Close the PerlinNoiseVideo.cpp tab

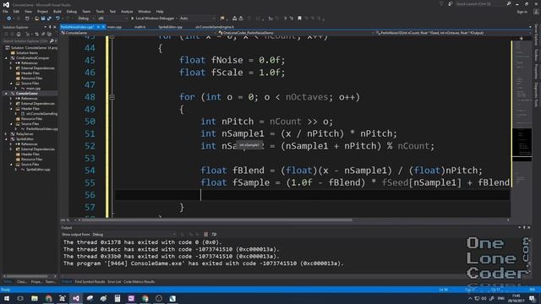click(x=103, y=27)
